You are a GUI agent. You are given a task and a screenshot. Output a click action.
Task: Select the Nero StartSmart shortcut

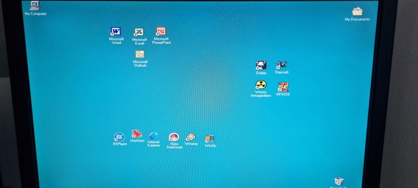tap(174, 137)
